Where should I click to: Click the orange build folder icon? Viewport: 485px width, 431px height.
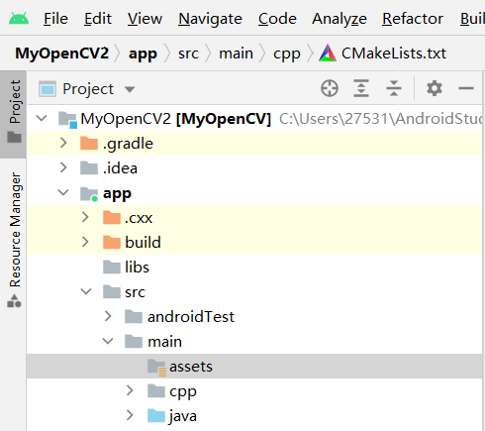(112, 242)
